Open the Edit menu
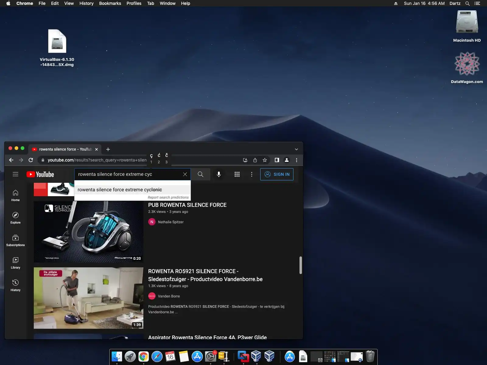487x365 pixels. coord(55,3)
